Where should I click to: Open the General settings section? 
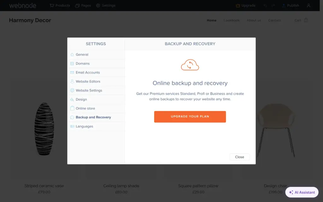tap(96, 55)
